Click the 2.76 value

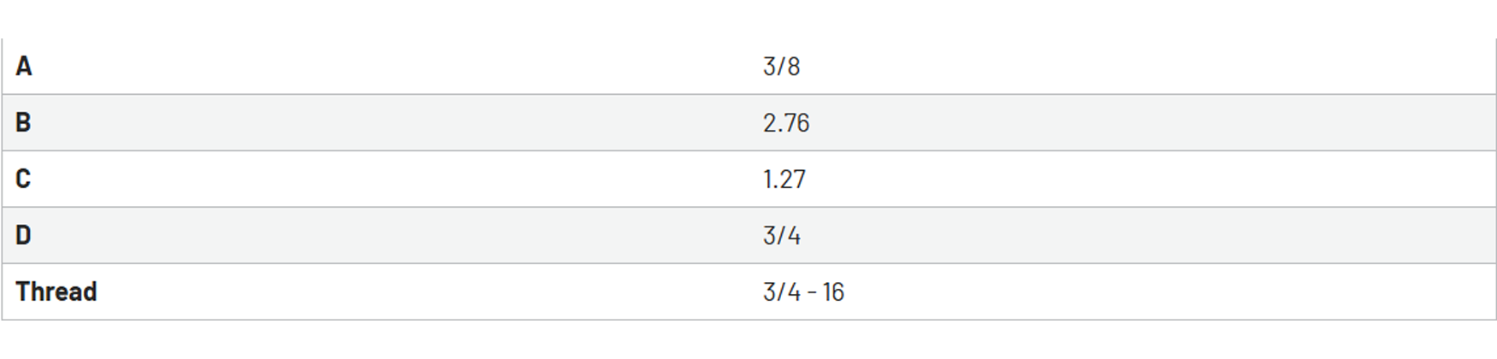pyautogui.click(x=786, y=123)
